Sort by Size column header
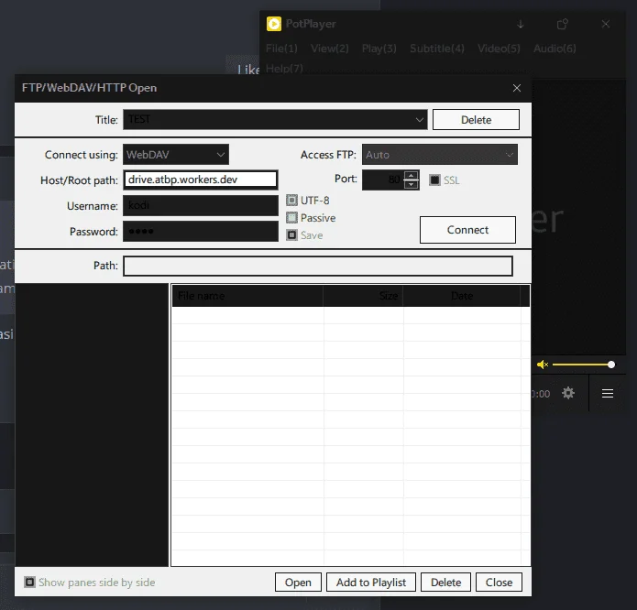 [363, 296]
